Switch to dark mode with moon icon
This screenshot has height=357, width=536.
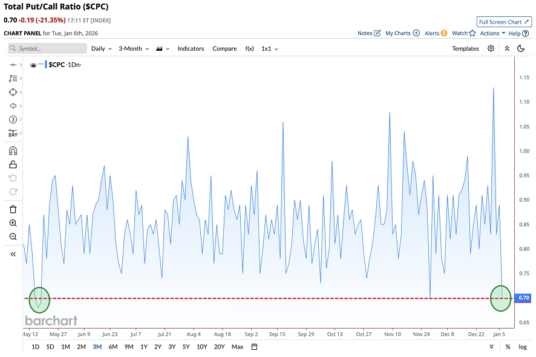(520, 48)
